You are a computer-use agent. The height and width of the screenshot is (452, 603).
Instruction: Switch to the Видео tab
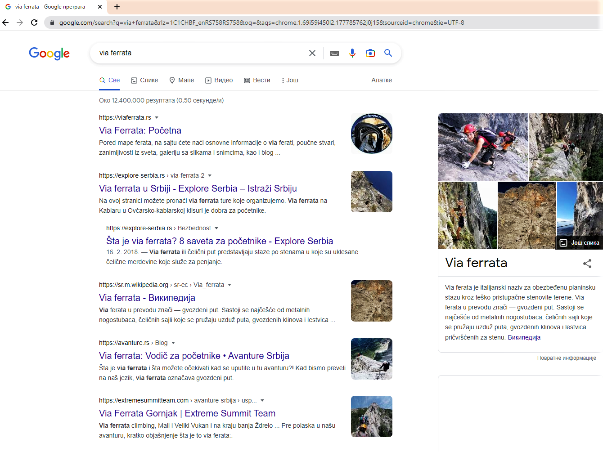pos(219,80)
